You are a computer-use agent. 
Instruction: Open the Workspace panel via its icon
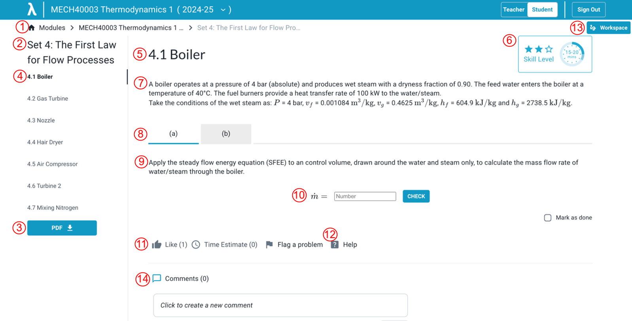click(x=592, y=28)
